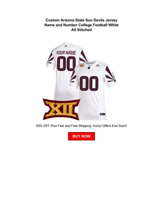Click the neck tag on back jersey

click(x=66, y=46)
